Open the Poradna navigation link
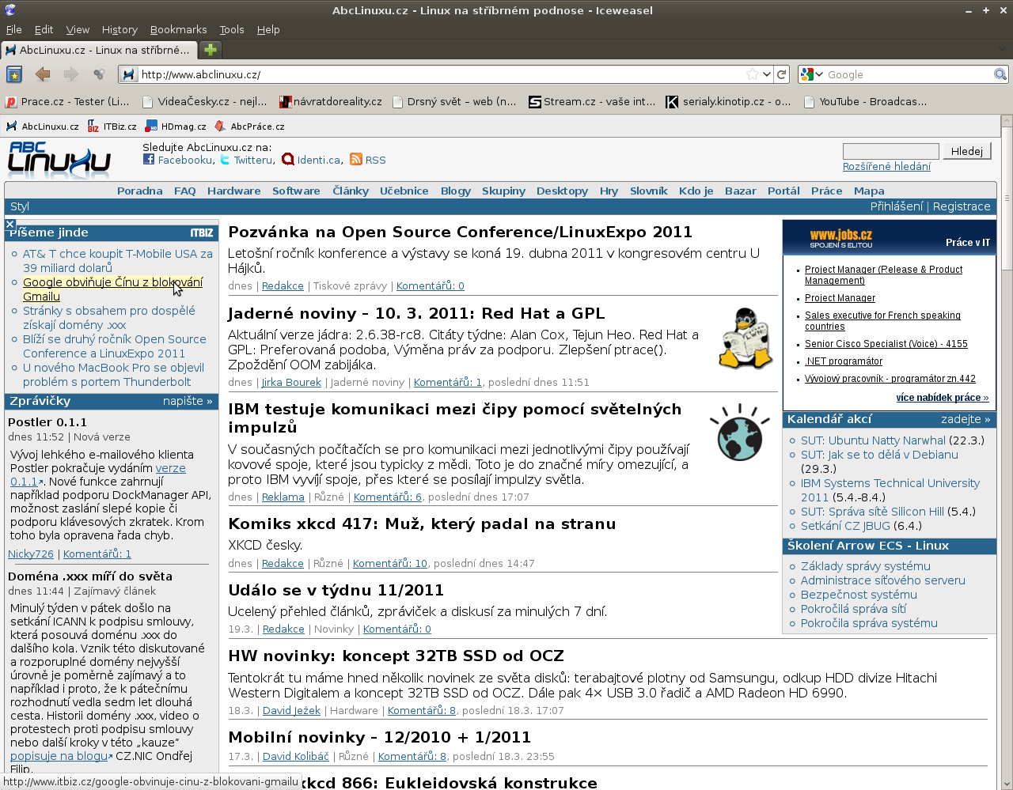1013x790 pixels. tap(139, 191)
